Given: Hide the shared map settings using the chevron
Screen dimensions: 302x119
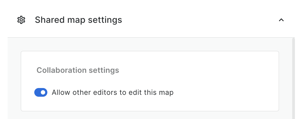Looking at the screenshot, I should [281, 20].
